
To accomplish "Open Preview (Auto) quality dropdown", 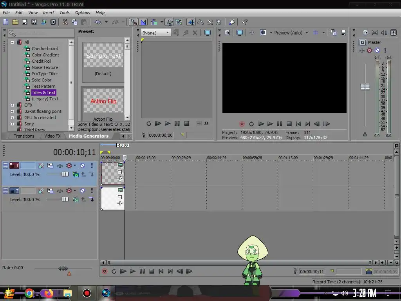I will click(291, 33).
